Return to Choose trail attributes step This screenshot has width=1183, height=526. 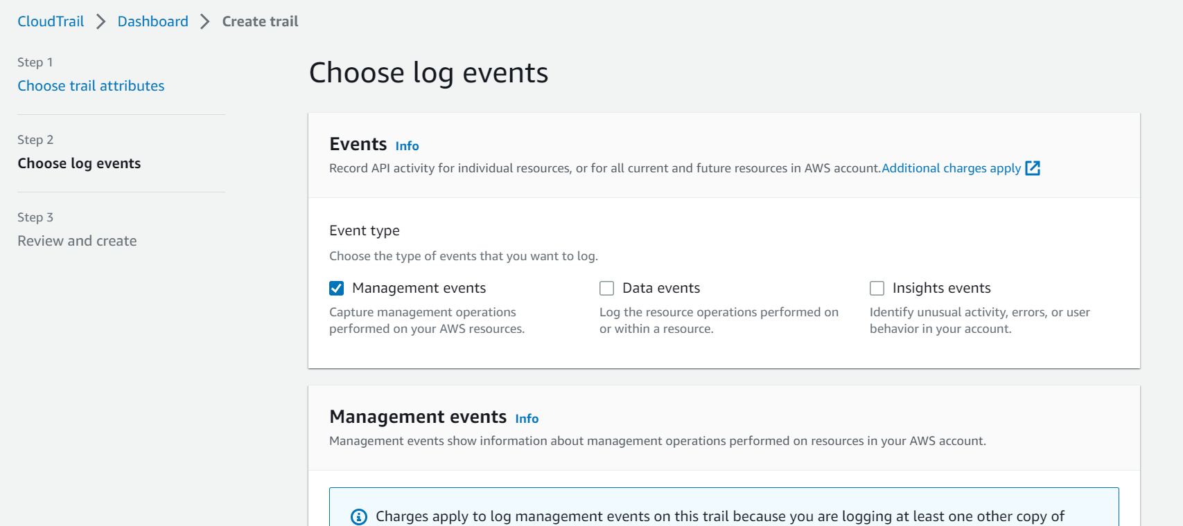[x=91, y=86]
